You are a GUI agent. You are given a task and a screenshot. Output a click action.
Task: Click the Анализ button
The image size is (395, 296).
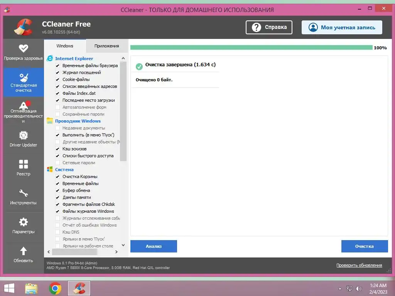pyautogui.click(x=154, y=246)
